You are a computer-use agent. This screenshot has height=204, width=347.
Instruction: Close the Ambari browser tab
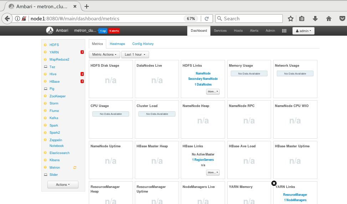(75, 6)
